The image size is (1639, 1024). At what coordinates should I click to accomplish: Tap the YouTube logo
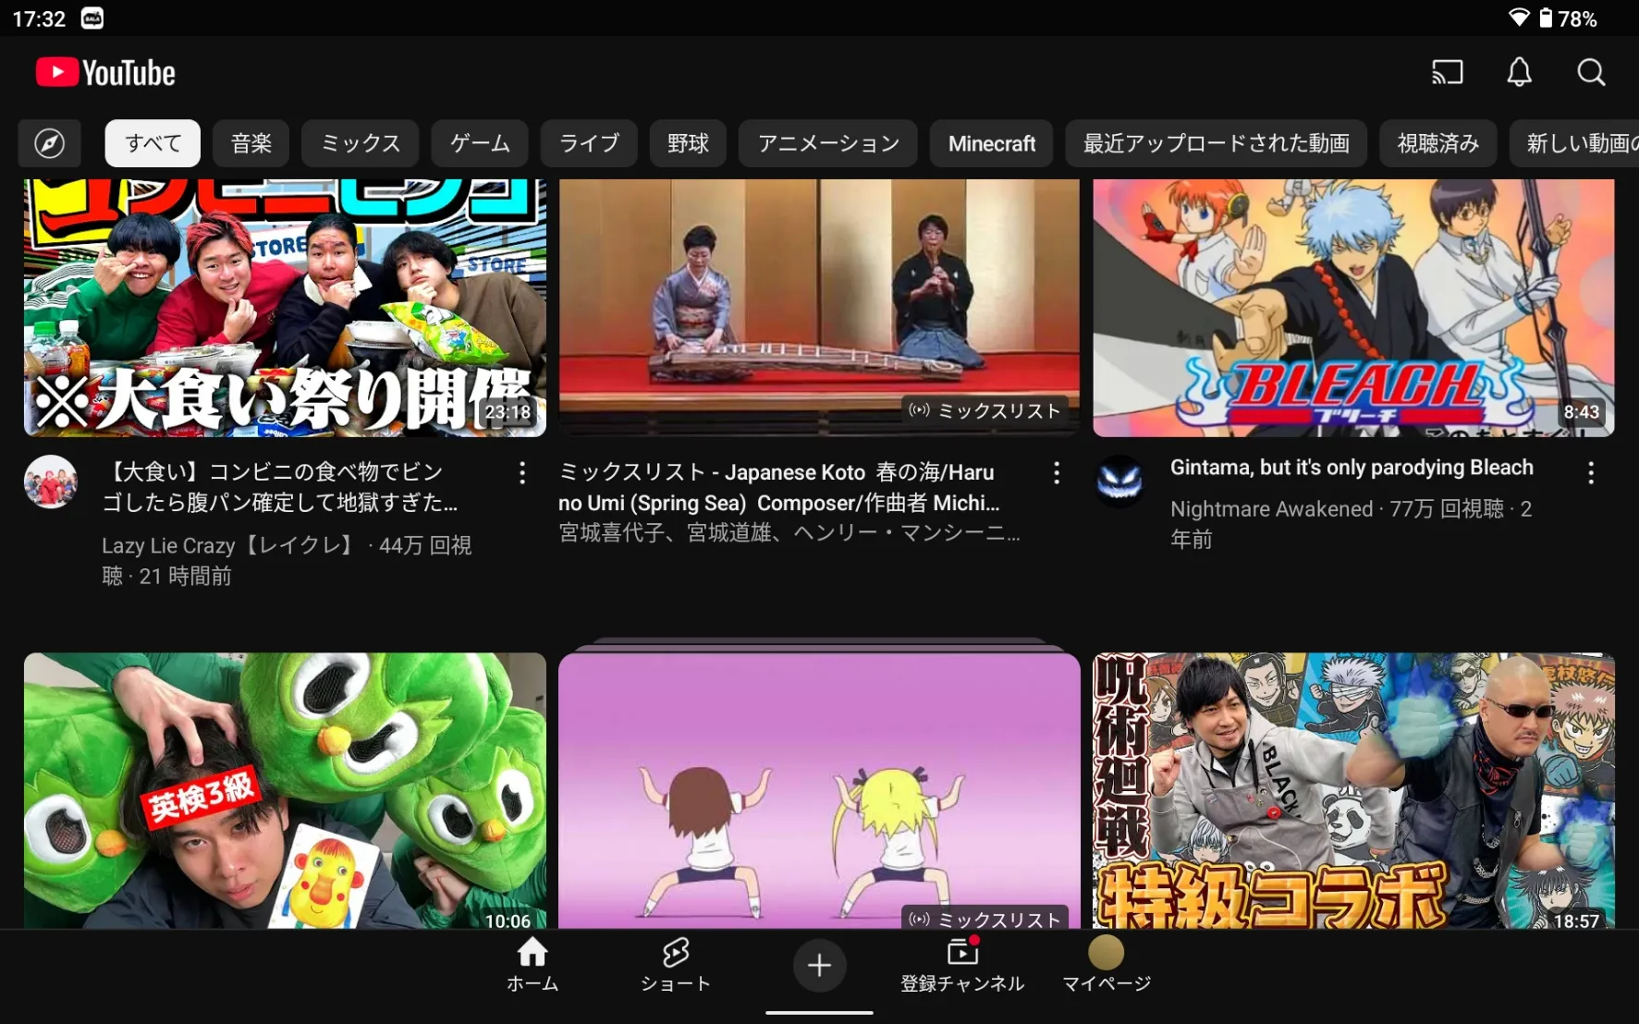point(105,73)
